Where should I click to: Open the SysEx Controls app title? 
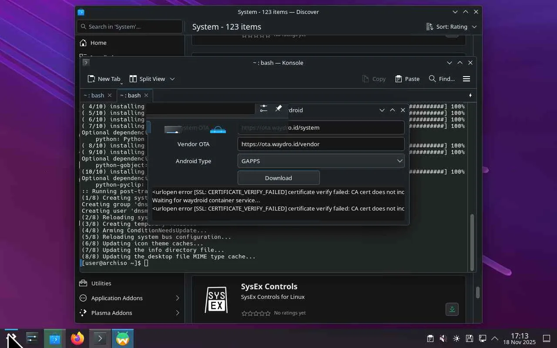click(x=269, y=287)
